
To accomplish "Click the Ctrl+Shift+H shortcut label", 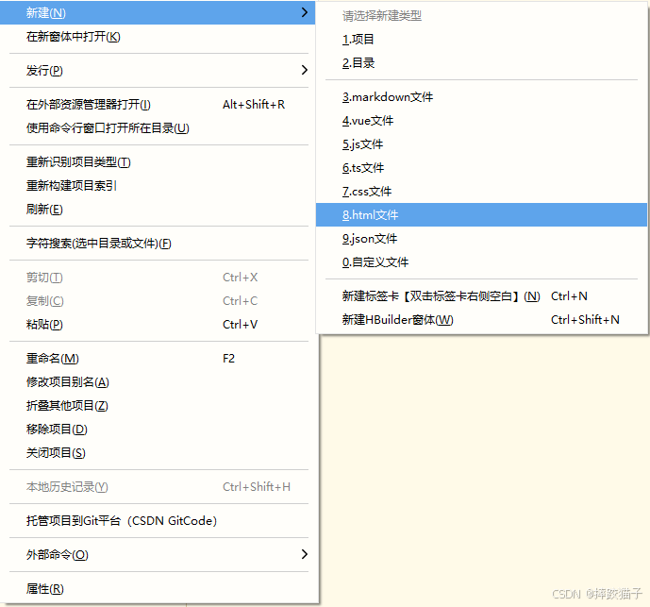I will click(257, 487).
